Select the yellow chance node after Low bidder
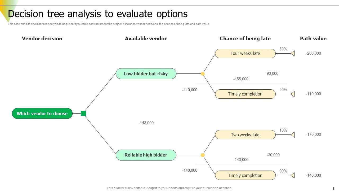339x191 pixels. (x=203, y=74)
